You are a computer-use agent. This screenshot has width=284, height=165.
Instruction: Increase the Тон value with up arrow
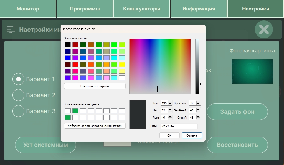coord(170,102)
